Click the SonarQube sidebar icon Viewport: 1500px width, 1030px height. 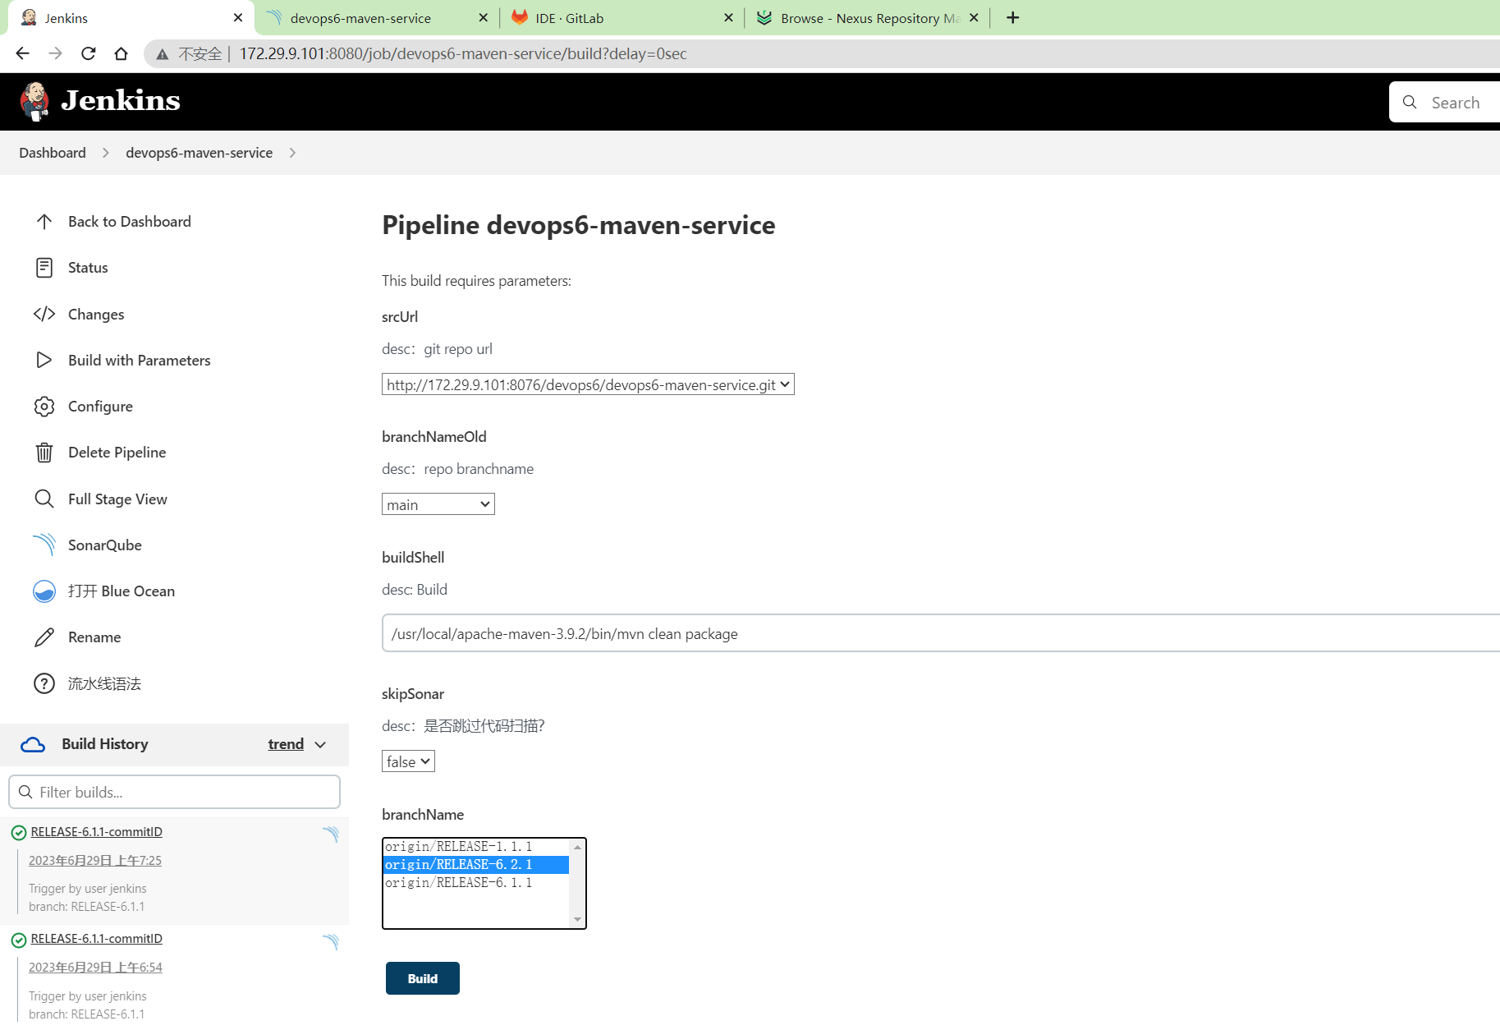coord(44,545)
